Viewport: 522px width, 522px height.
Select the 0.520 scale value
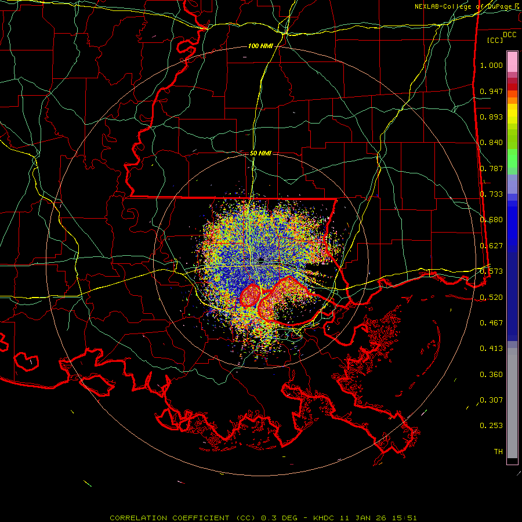(491, 298)
